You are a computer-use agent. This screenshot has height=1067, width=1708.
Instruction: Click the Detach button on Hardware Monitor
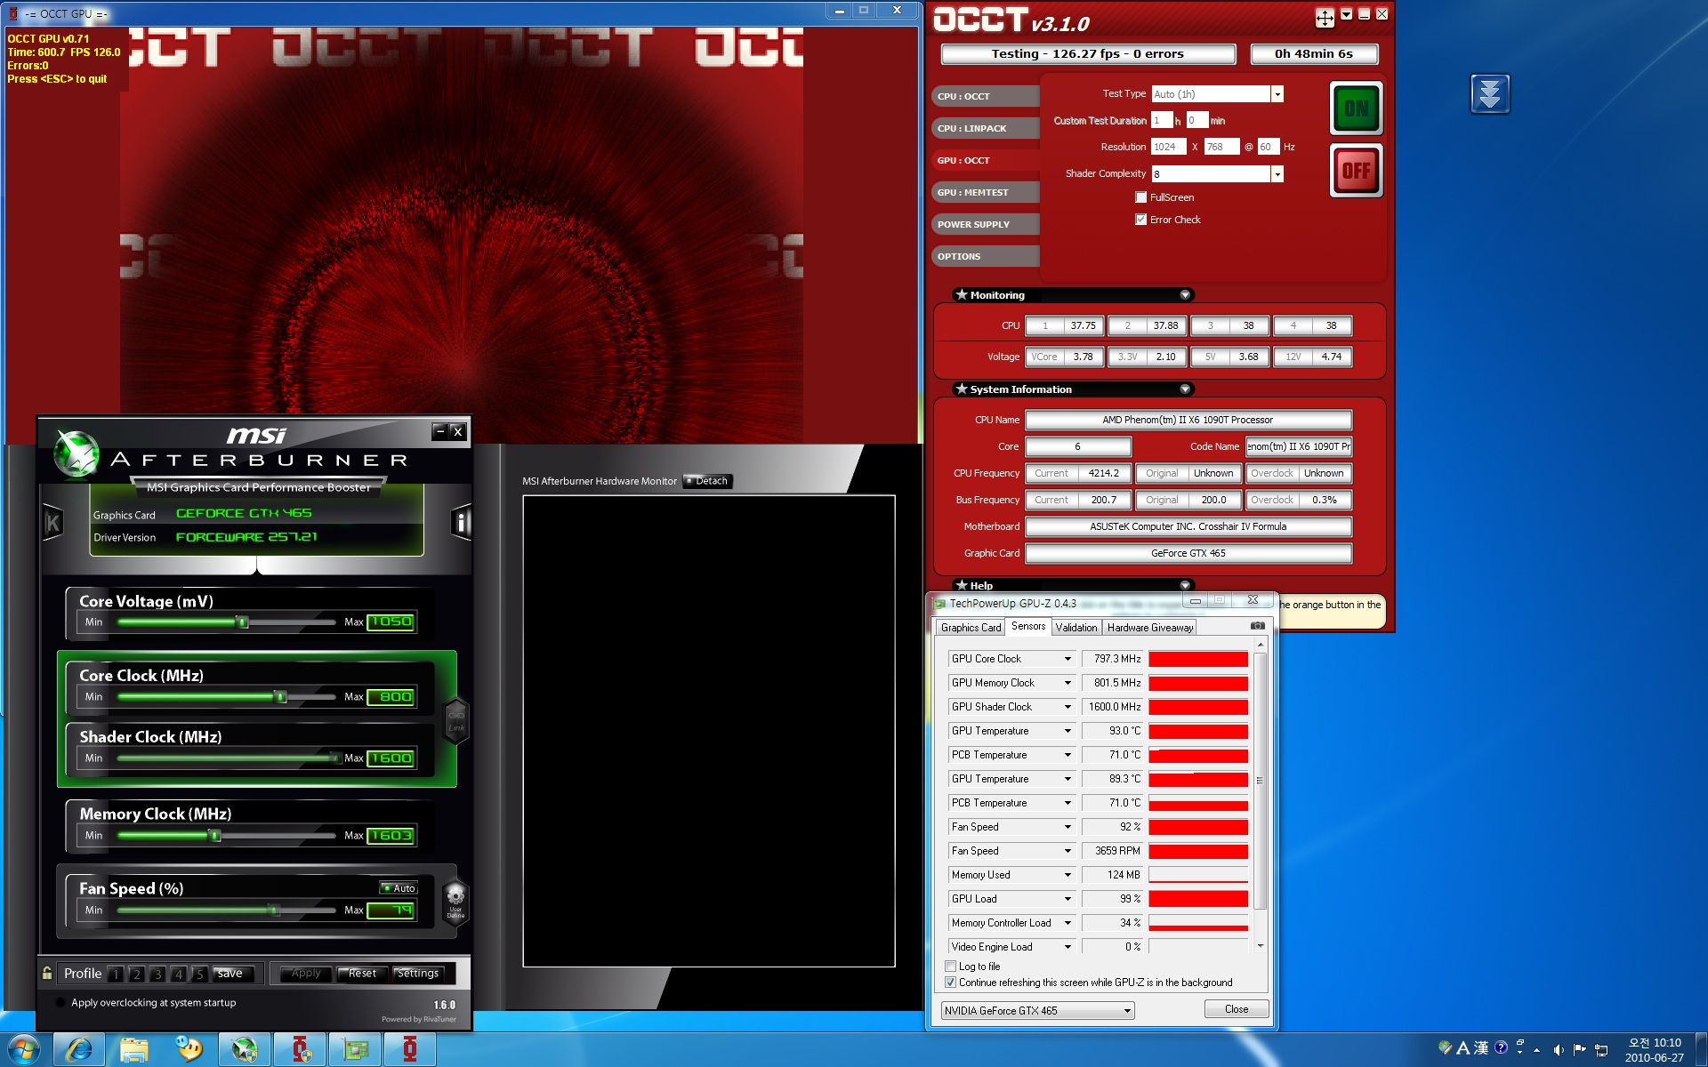[707, 481]
